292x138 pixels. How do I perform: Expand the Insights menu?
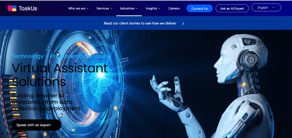pyautogui.click(x=153, y=8)
